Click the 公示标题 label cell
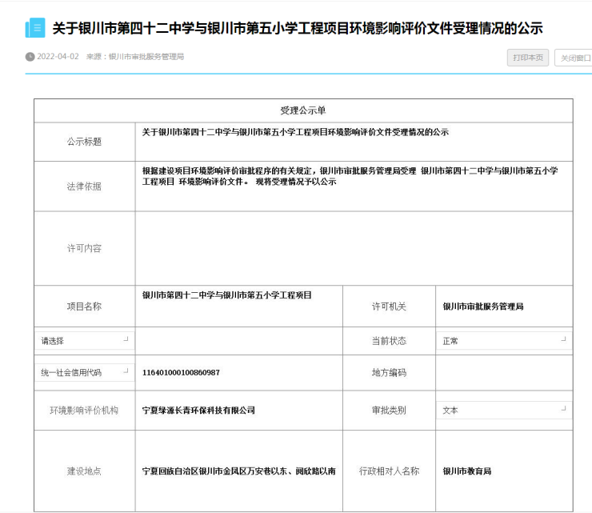The height and width of the screenshot is (513, 592). click(x=85, y=142)
